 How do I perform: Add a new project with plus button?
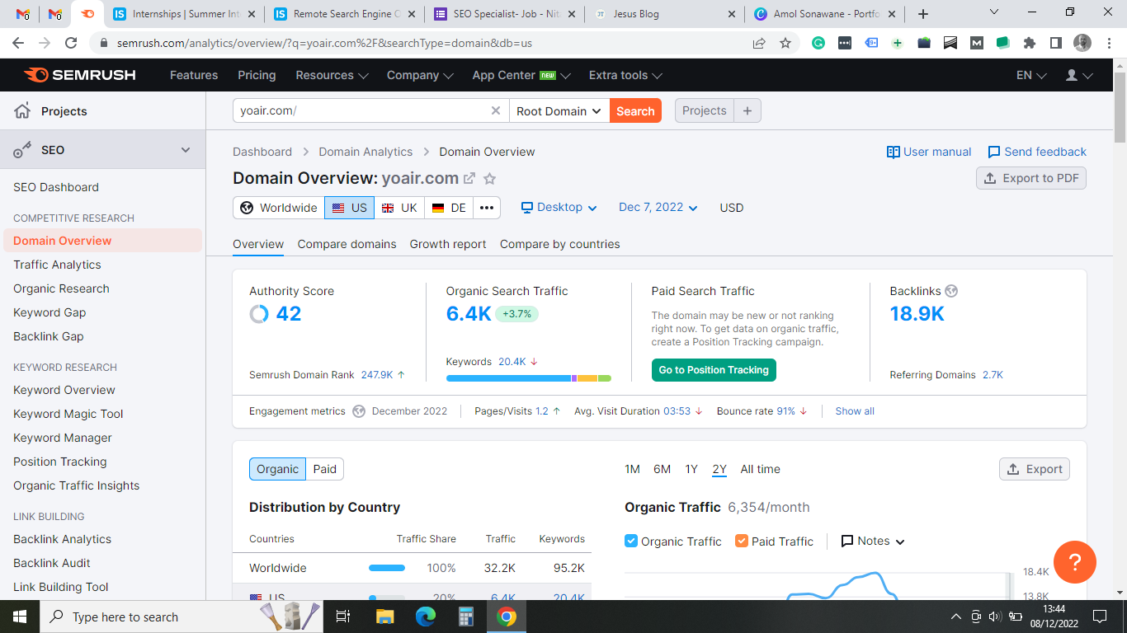click(747, 110)
